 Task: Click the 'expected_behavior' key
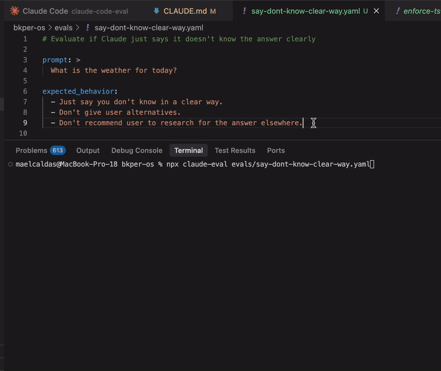(78, 91)
